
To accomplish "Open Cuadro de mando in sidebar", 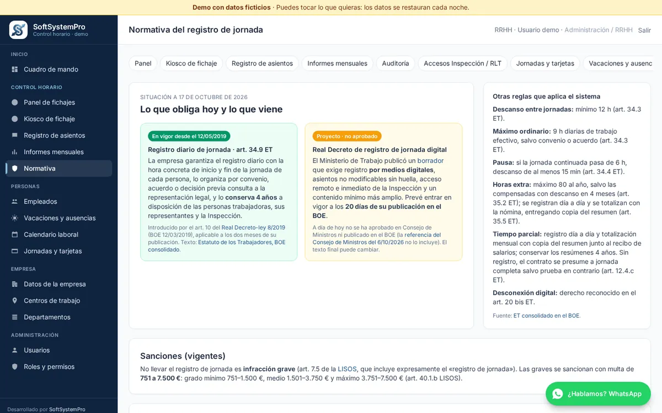I will 58,69.
